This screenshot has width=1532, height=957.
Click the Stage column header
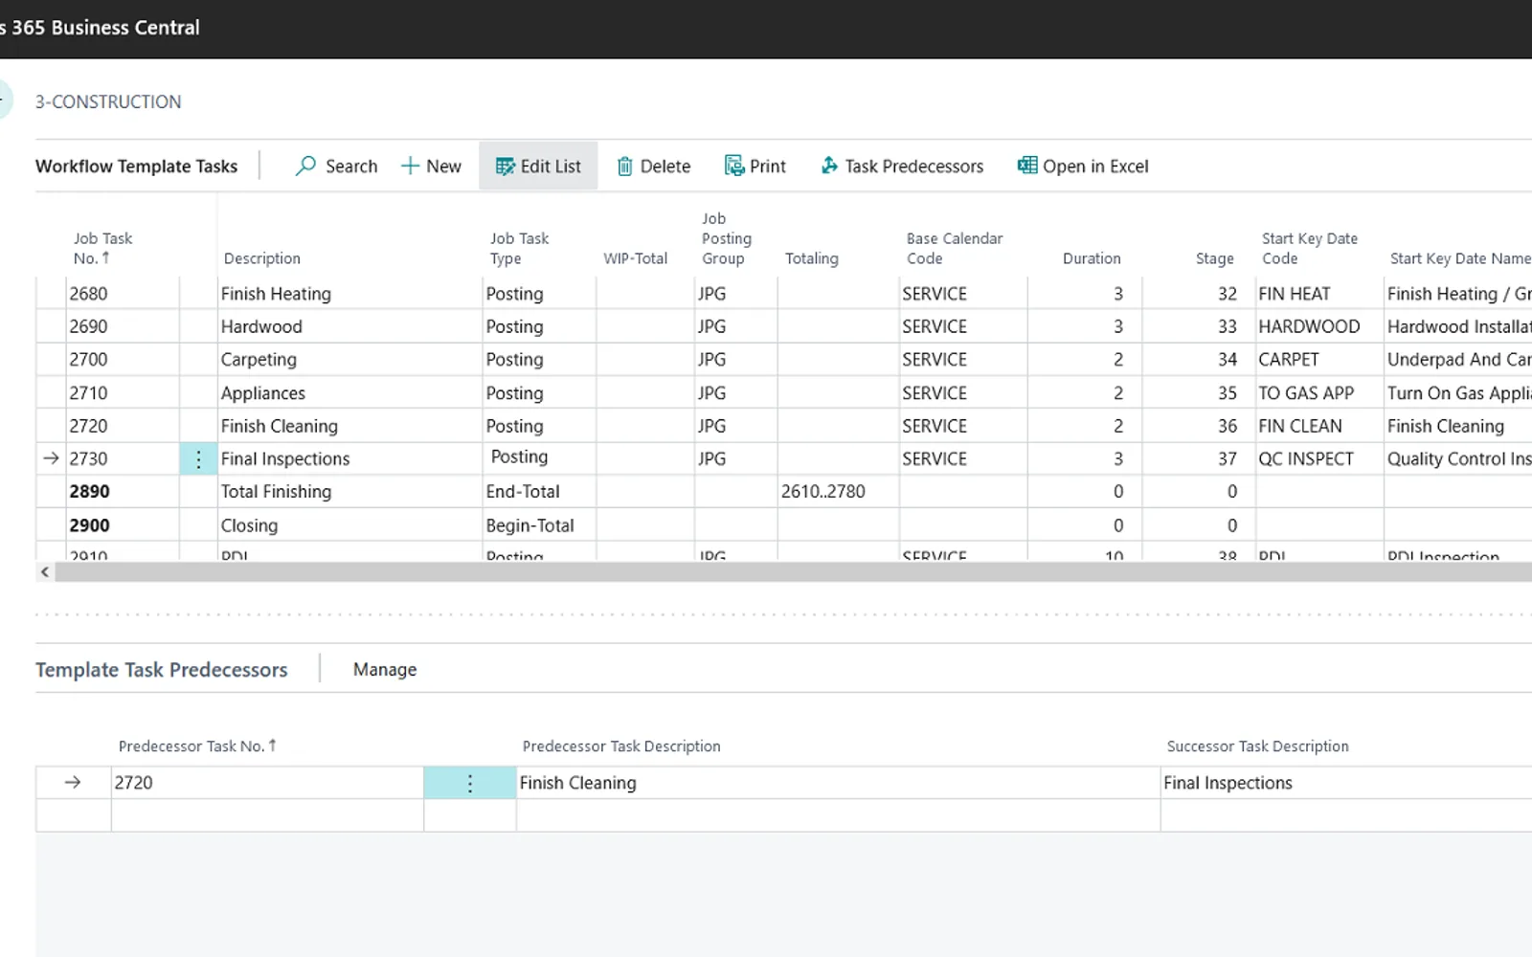(1214, 258)
